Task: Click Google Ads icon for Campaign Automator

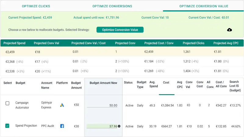Action: pyautogui.click(x=62, y=105)
